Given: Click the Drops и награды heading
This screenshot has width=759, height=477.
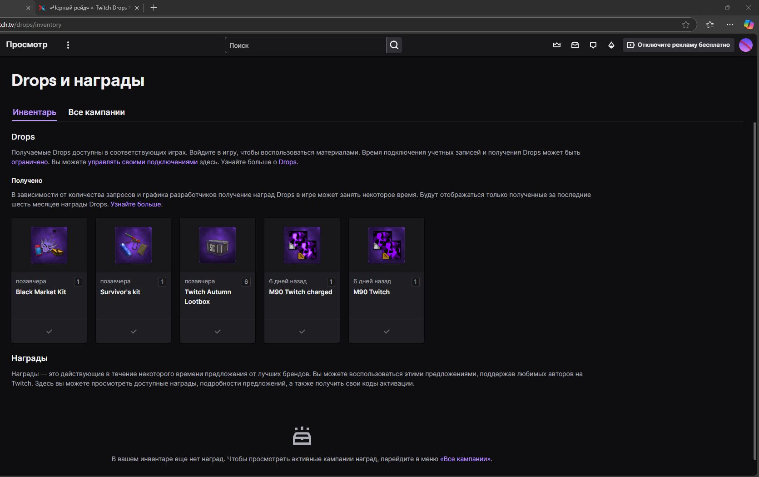Looking at the screenshot, I should (78, 80).
